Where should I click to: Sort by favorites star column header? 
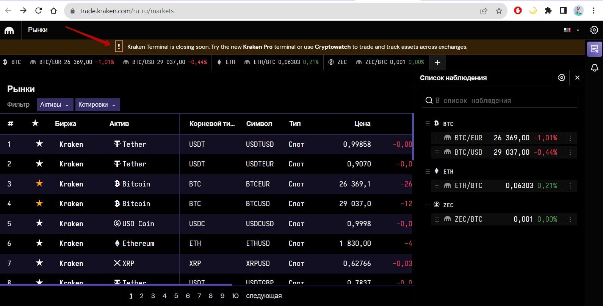(x=35, y=123)
